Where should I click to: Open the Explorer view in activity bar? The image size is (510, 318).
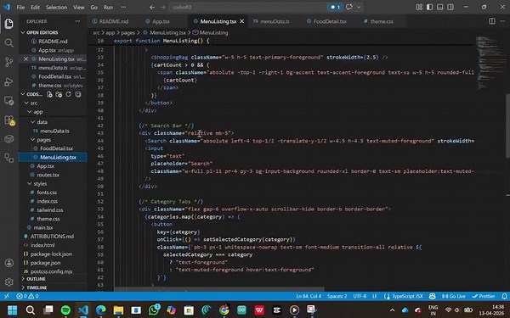(8, 24)
